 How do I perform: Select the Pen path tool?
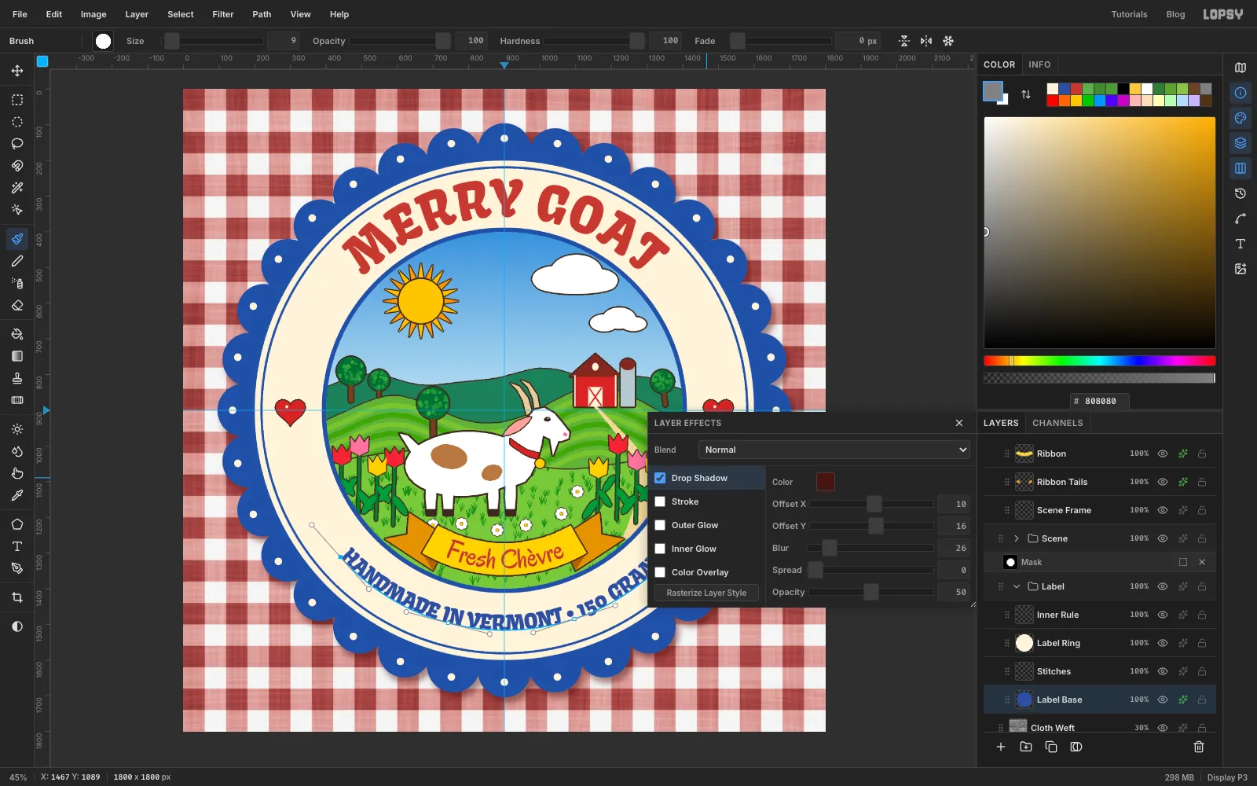17,568
